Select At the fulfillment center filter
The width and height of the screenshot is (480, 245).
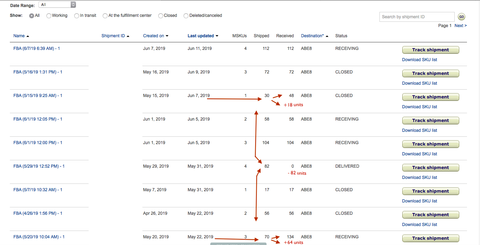pyautogui.click(x=105, y=16)
